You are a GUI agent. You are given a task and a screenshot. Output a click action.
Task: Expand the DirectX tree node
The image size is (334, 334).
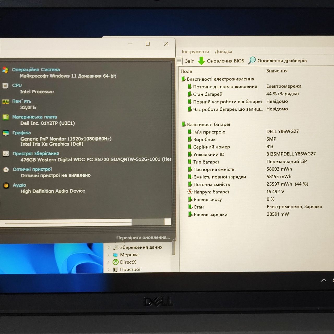click(109, 262)
